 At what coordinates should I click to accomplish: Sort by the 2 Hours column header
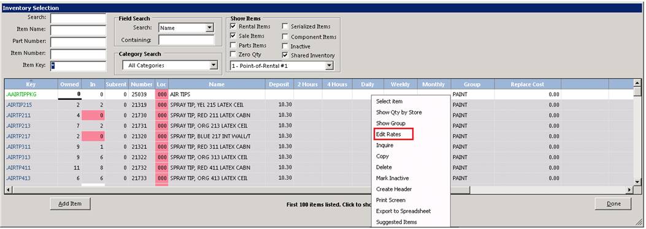[308, 84]
